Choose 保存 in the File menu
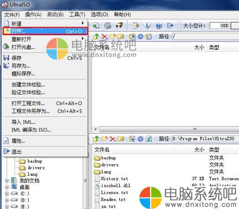239x209 pixels. coord(45,58)
